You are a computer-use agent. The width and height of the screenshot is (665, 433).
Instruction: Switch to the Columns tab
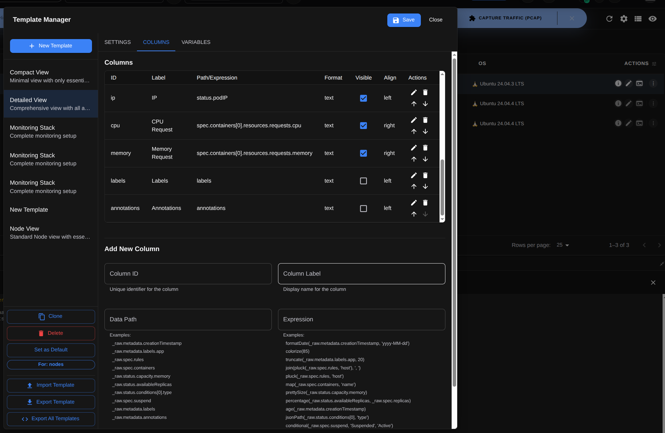click(156, 42)
